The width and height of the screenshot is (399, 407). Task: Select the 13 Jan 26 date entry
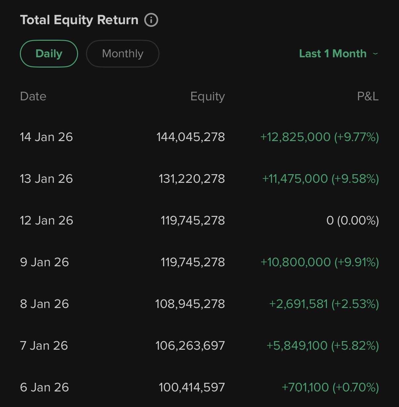(x=46, y=179)
